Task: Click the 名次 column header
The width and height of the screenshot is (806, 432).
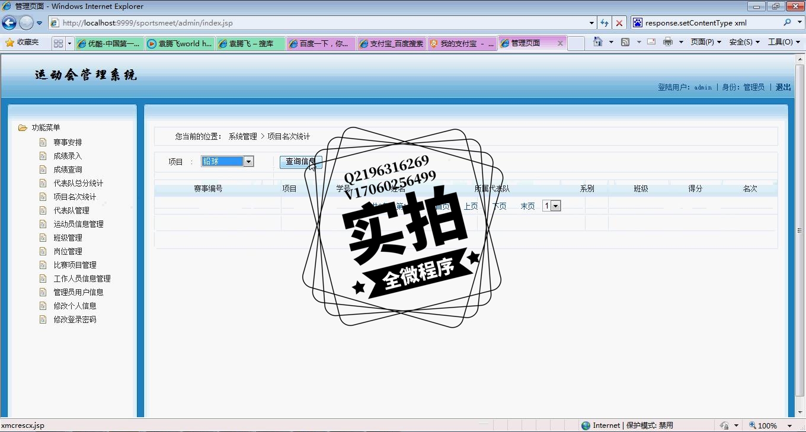Action: click(750, 188)
